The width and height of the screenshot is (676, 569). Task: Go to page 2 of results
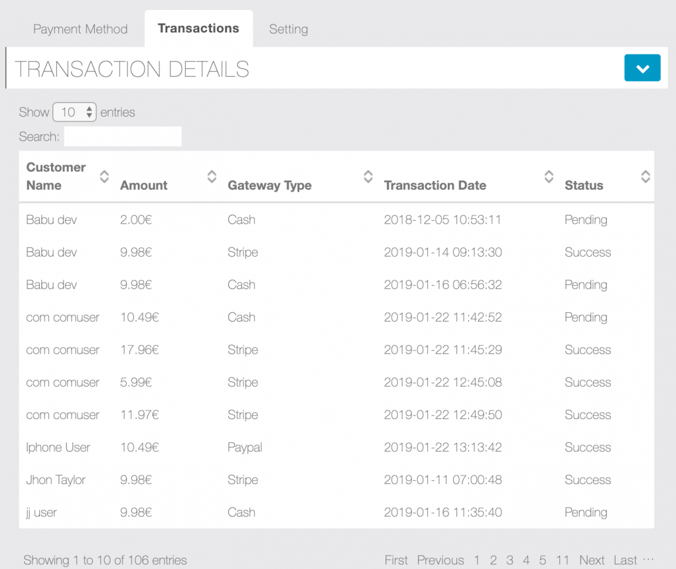click(493, 560)
